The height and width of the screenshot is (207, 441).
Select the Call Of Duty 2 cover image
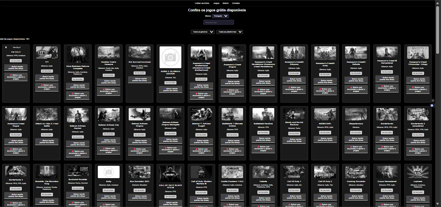click(325, 172)
